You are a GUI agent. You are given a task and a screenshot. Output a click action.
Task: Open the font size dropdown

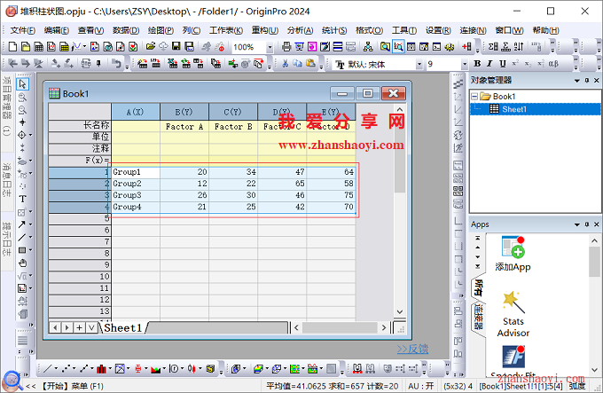tap(465, 64)
